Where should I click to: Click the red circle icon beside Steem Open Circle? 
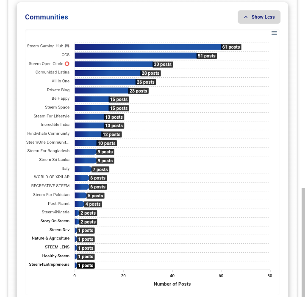point(67,64)
